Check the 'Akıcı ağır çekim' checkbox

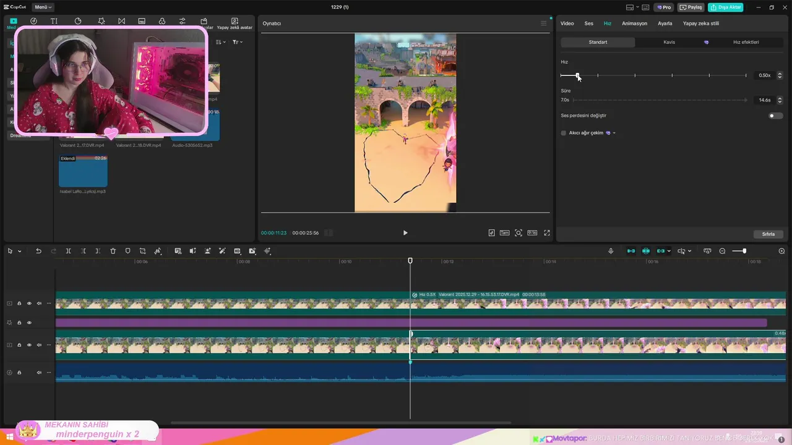pos(564,133)
